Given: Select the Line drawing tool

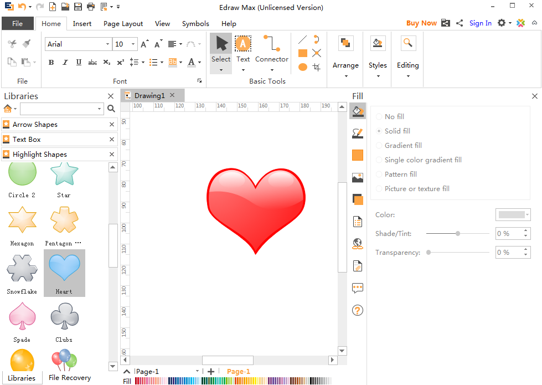Looking at the screenshot, I should click(x=302, y=40).
